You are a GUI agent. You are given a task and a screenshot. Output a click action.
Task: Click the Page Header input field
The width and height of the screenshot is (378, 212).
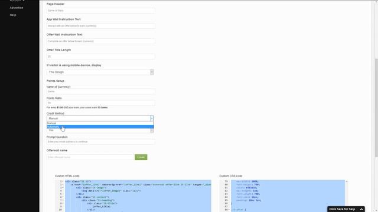101,11
